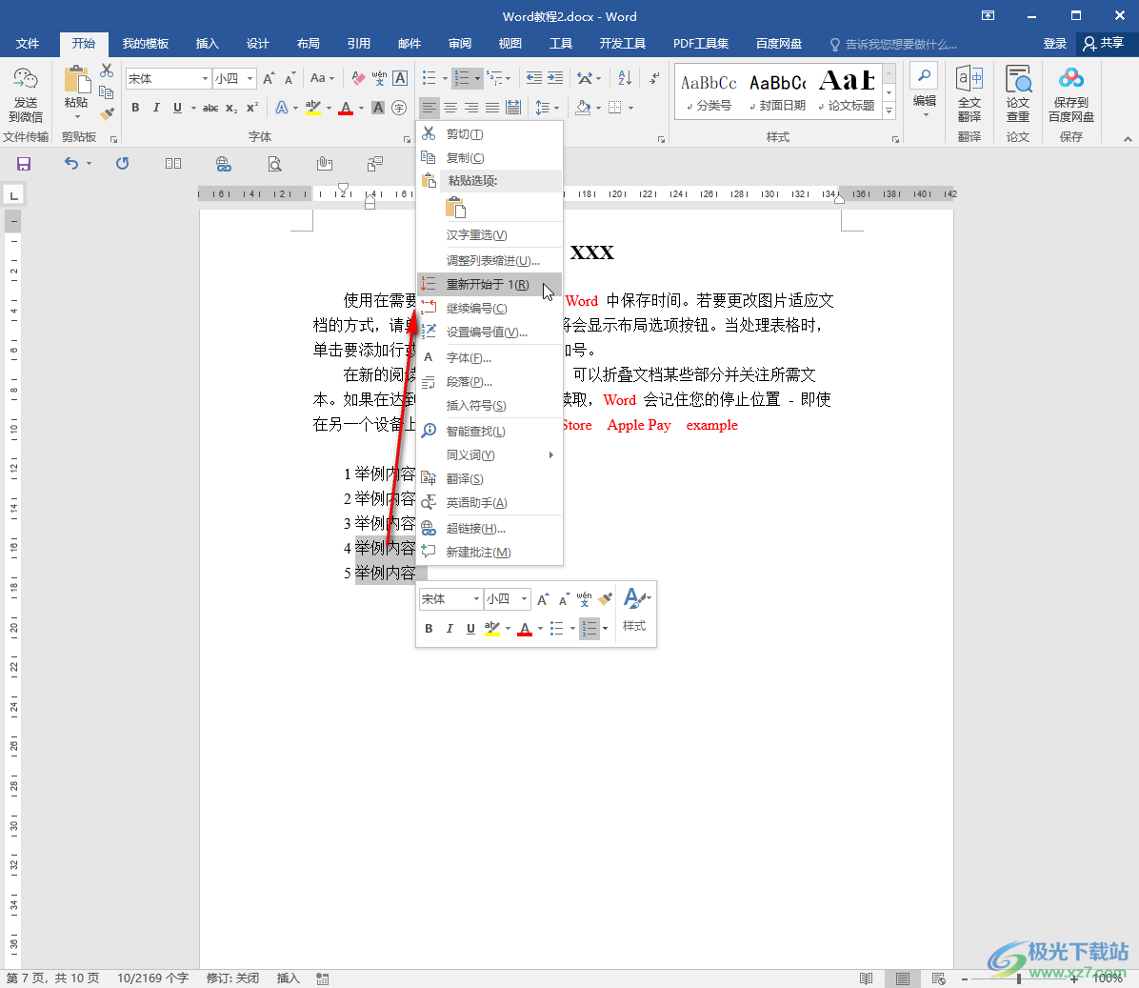Screen dimensions: 1139x988
Task: Click the Increase Indent icon
Action: 555,78
